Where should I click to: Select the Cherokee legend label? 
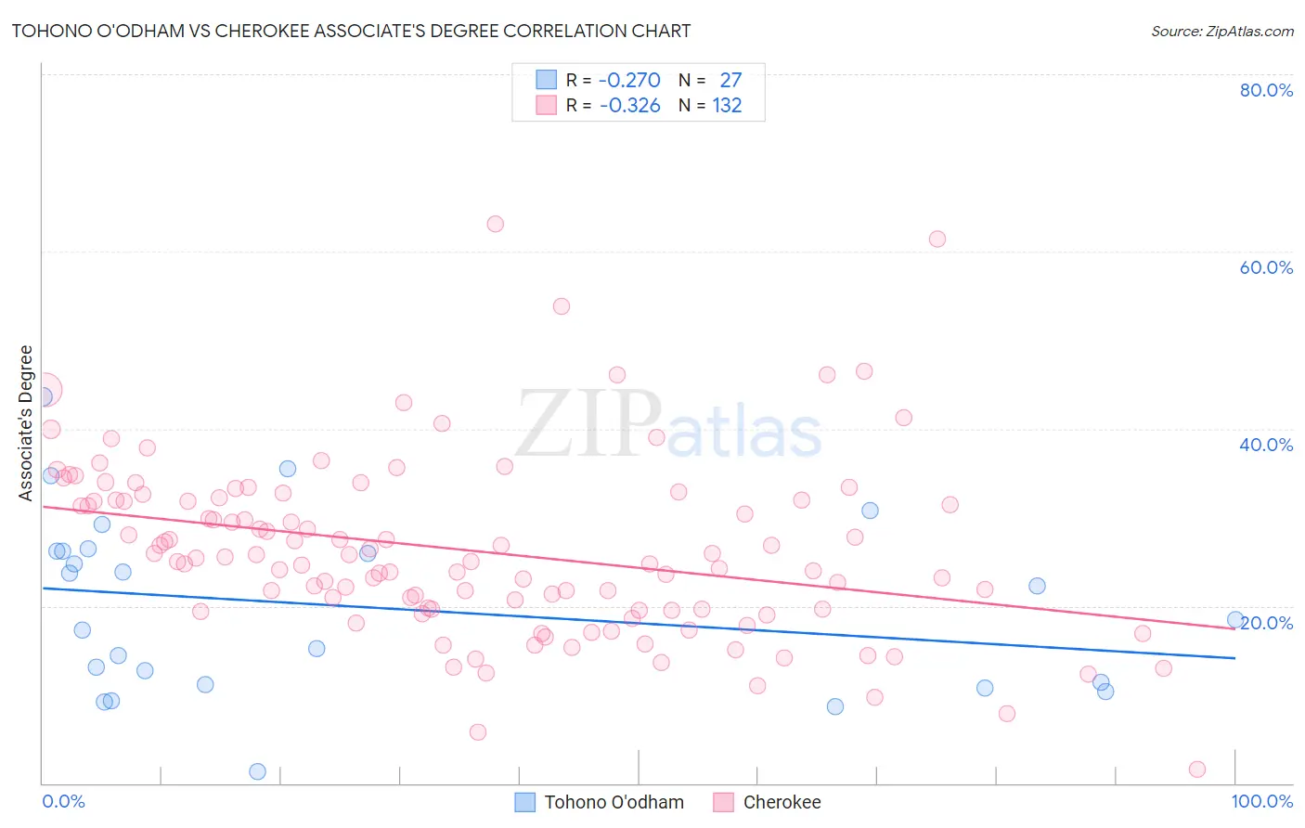click(782, 802)
